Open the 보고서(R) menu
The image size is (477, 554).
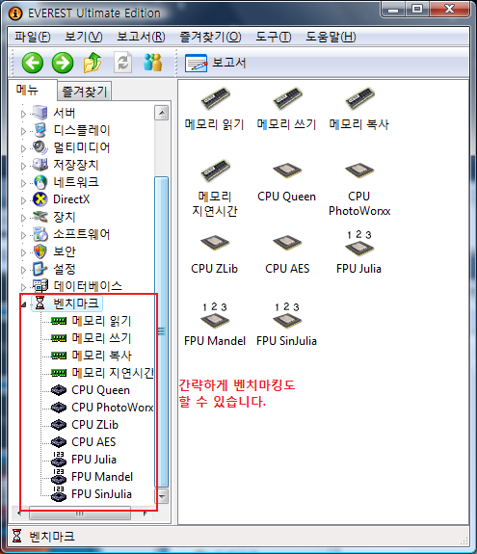click(141, 37)
